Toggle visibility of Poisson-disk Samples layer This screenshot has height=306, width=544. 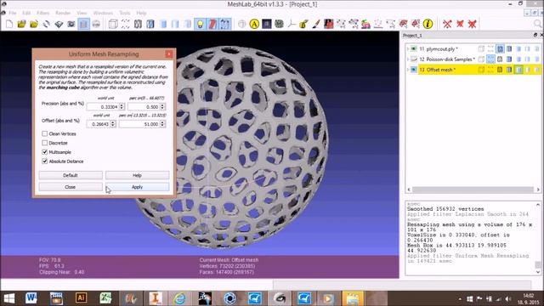point(414,59)
